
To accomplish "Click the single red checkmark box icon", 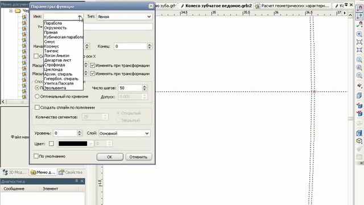I will [359, 105].
